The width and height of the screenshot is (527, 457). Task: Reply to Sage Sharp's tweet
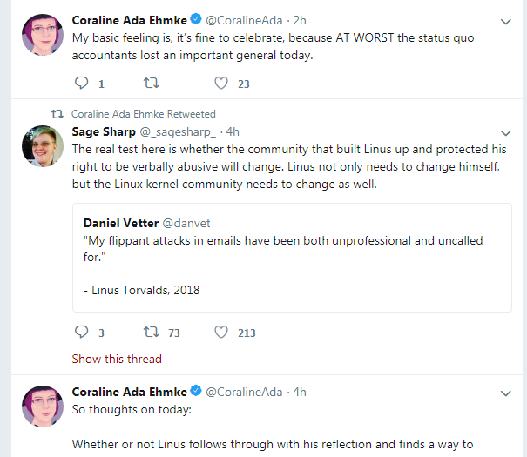81,332
